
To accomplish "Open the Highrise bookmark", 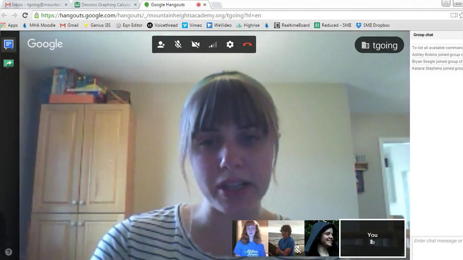I will (248, 25).
